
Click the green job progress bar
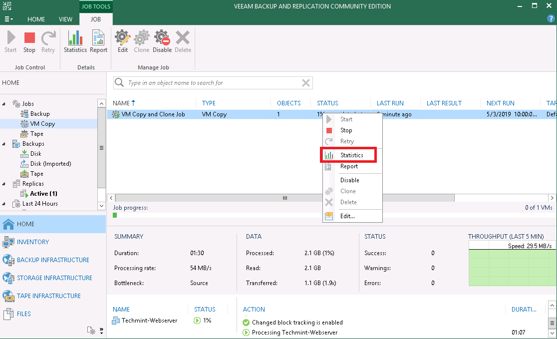point(115,215)
